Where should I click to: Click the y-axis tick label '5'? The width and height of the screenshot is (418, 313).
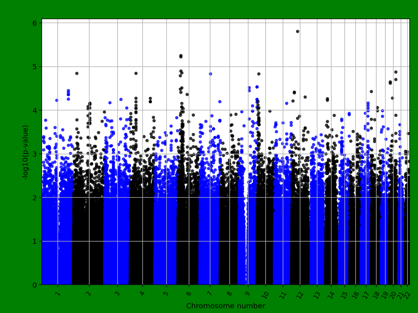pos(35,67)
